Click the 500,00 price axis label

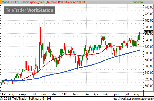tap(149, 86)
